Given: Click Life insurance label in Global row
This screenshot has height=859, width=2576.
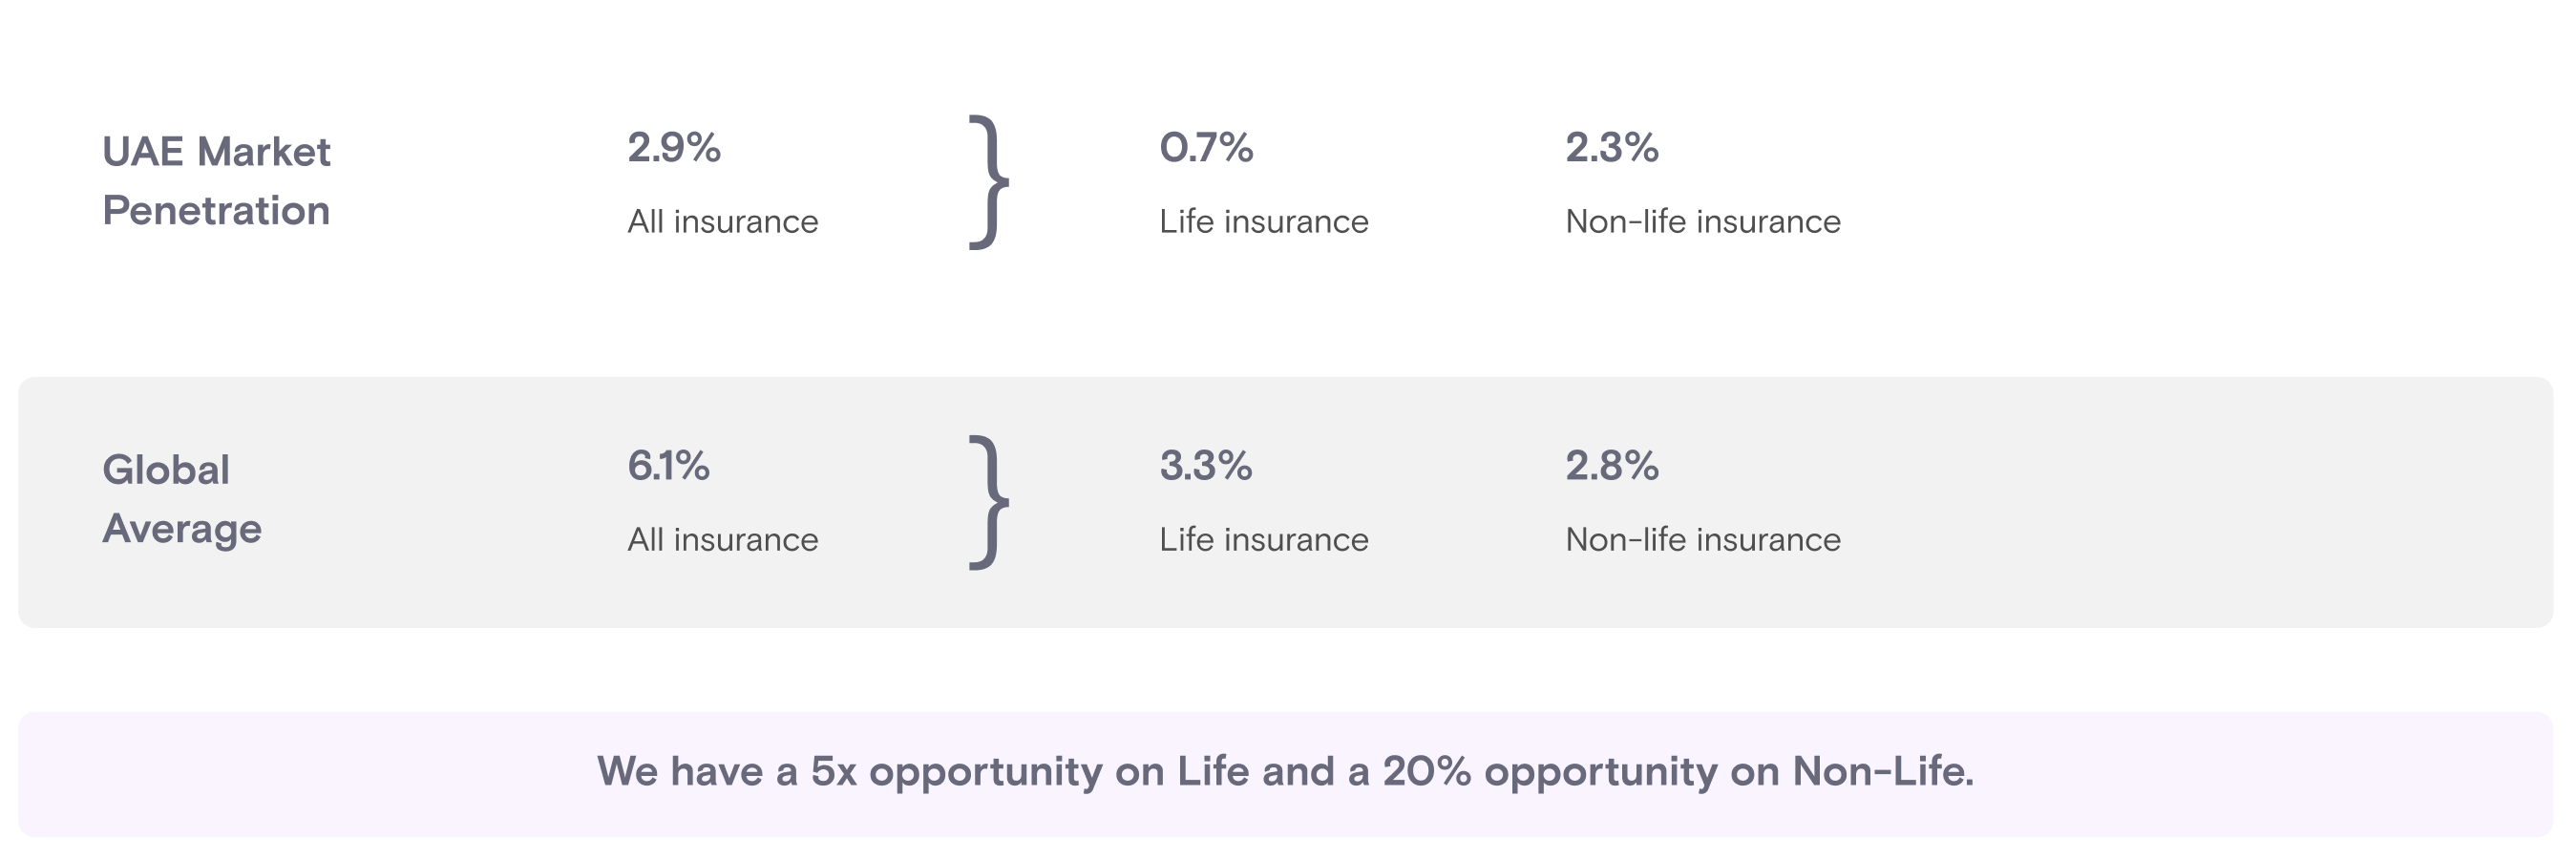Looking at the screenshot, I should (1263, 540).
